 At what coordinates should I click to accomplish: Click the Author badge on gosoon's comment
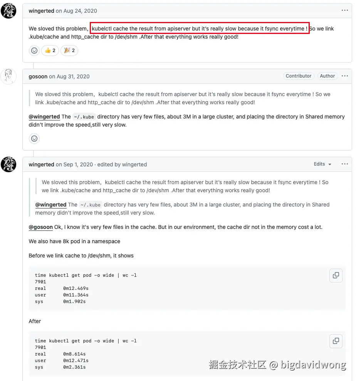[327, 76]
